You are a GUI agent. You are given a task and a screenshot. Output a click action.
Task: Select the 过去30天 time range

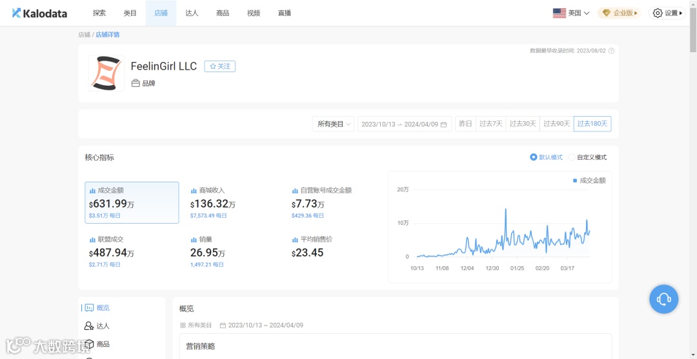[523, 124]
